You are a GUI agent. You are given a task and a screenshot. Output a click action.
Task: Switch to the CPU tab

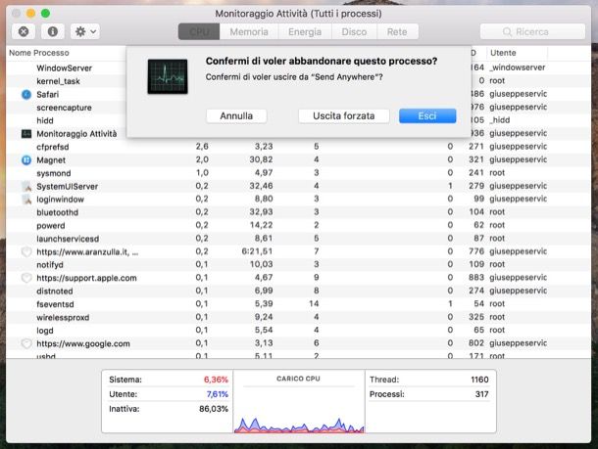(x=199, y=31)
